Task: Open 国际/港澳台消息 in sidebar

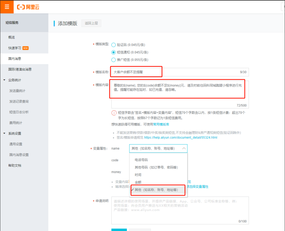Action: (20, 69)
